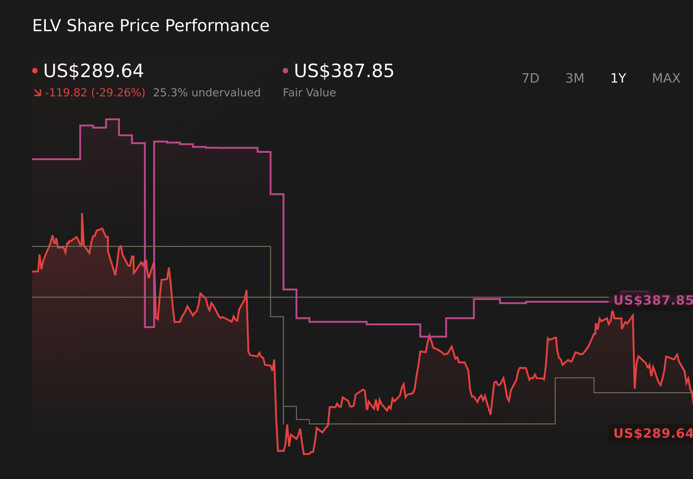Select the 7D time range
The image size is (693, 479).
[531, 78]
